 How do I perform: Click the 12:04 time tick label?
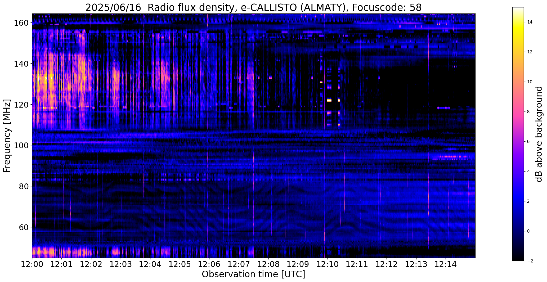pyautogui.click(x=150, y=264)
